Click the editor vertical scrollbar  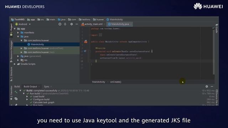[x=214, y=52]
